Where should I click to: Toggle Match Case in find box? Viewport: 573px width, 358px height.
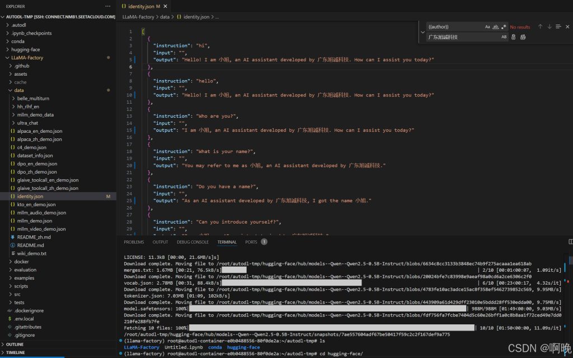(487, 27)
